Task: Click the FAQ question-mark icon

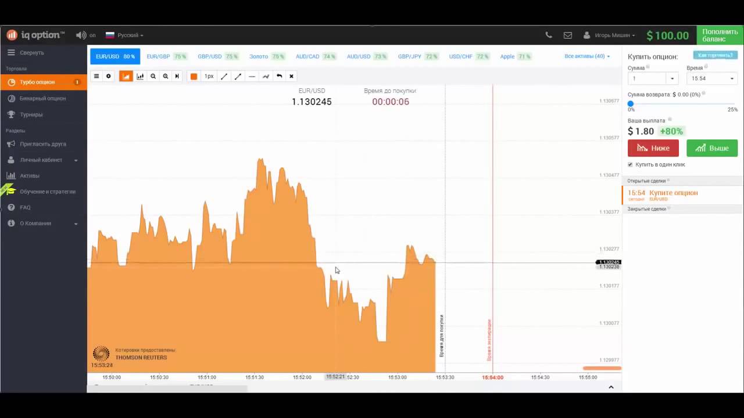Action: coord(11,207)
